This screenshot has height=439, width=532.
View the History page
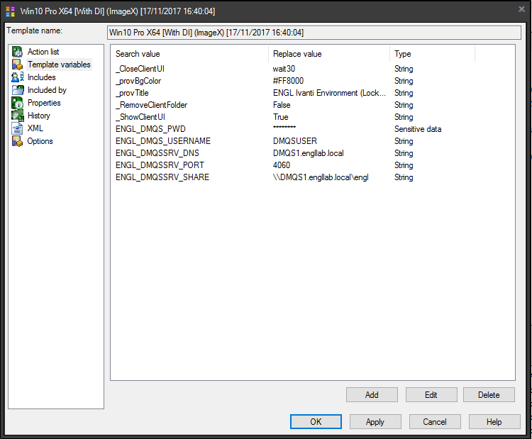[39, 116]
